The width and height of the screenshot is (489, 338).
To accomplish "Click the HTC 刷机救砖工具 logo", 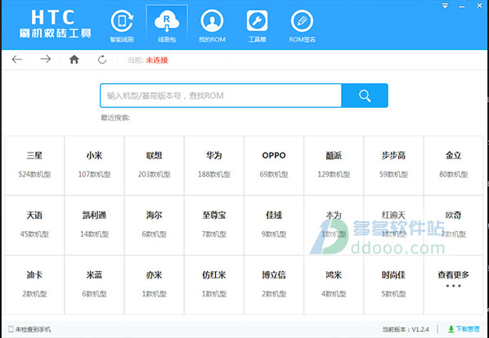I will (x=56, y=24).
